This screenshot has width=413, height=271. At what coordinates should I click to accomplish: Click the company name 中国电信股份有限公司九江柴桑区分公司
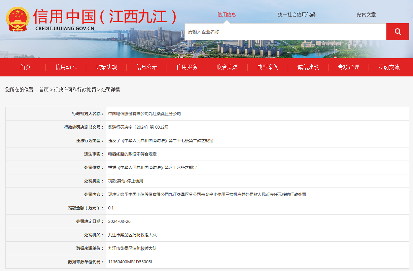coord(144,114)
